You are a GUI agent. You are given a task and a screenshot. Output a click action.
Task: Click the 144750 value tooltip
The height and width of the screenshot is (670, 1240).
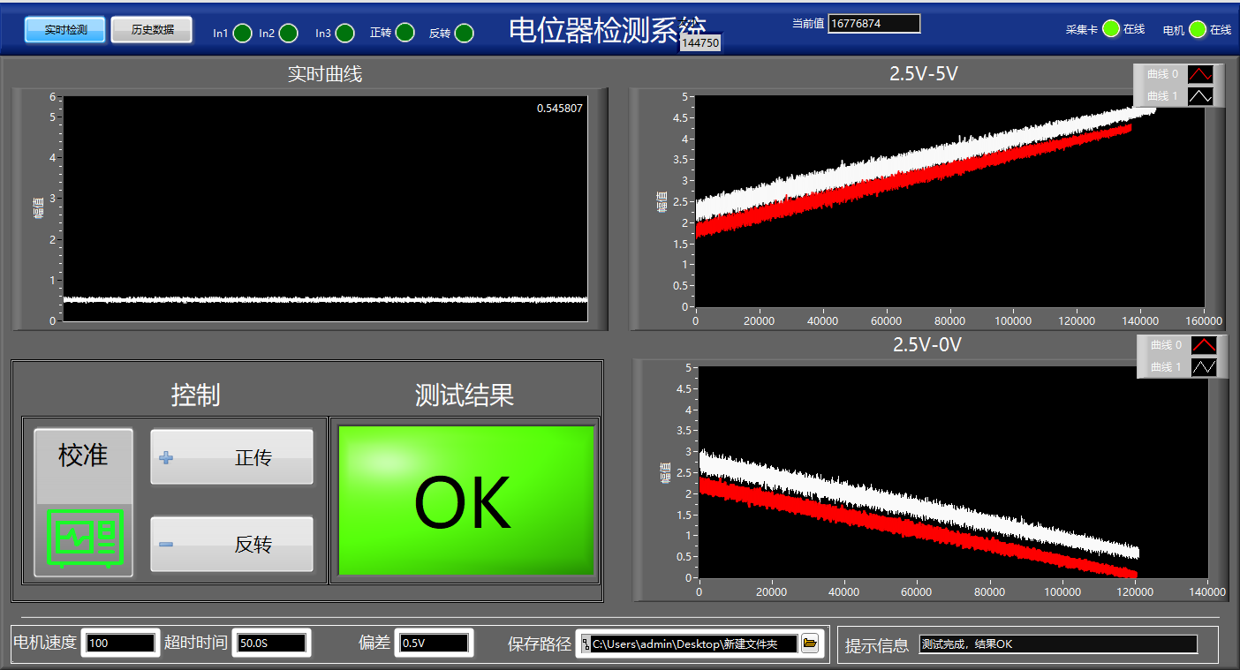(x=700, y=42)
